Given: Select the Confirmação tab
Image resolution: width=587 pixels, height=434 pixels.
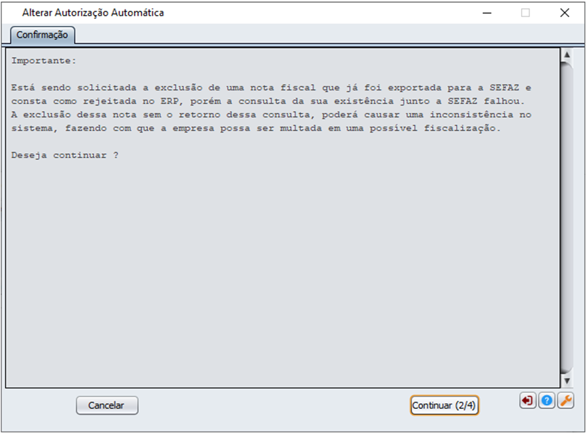Looking at the screenshot, I should click(x=42, y=35).
